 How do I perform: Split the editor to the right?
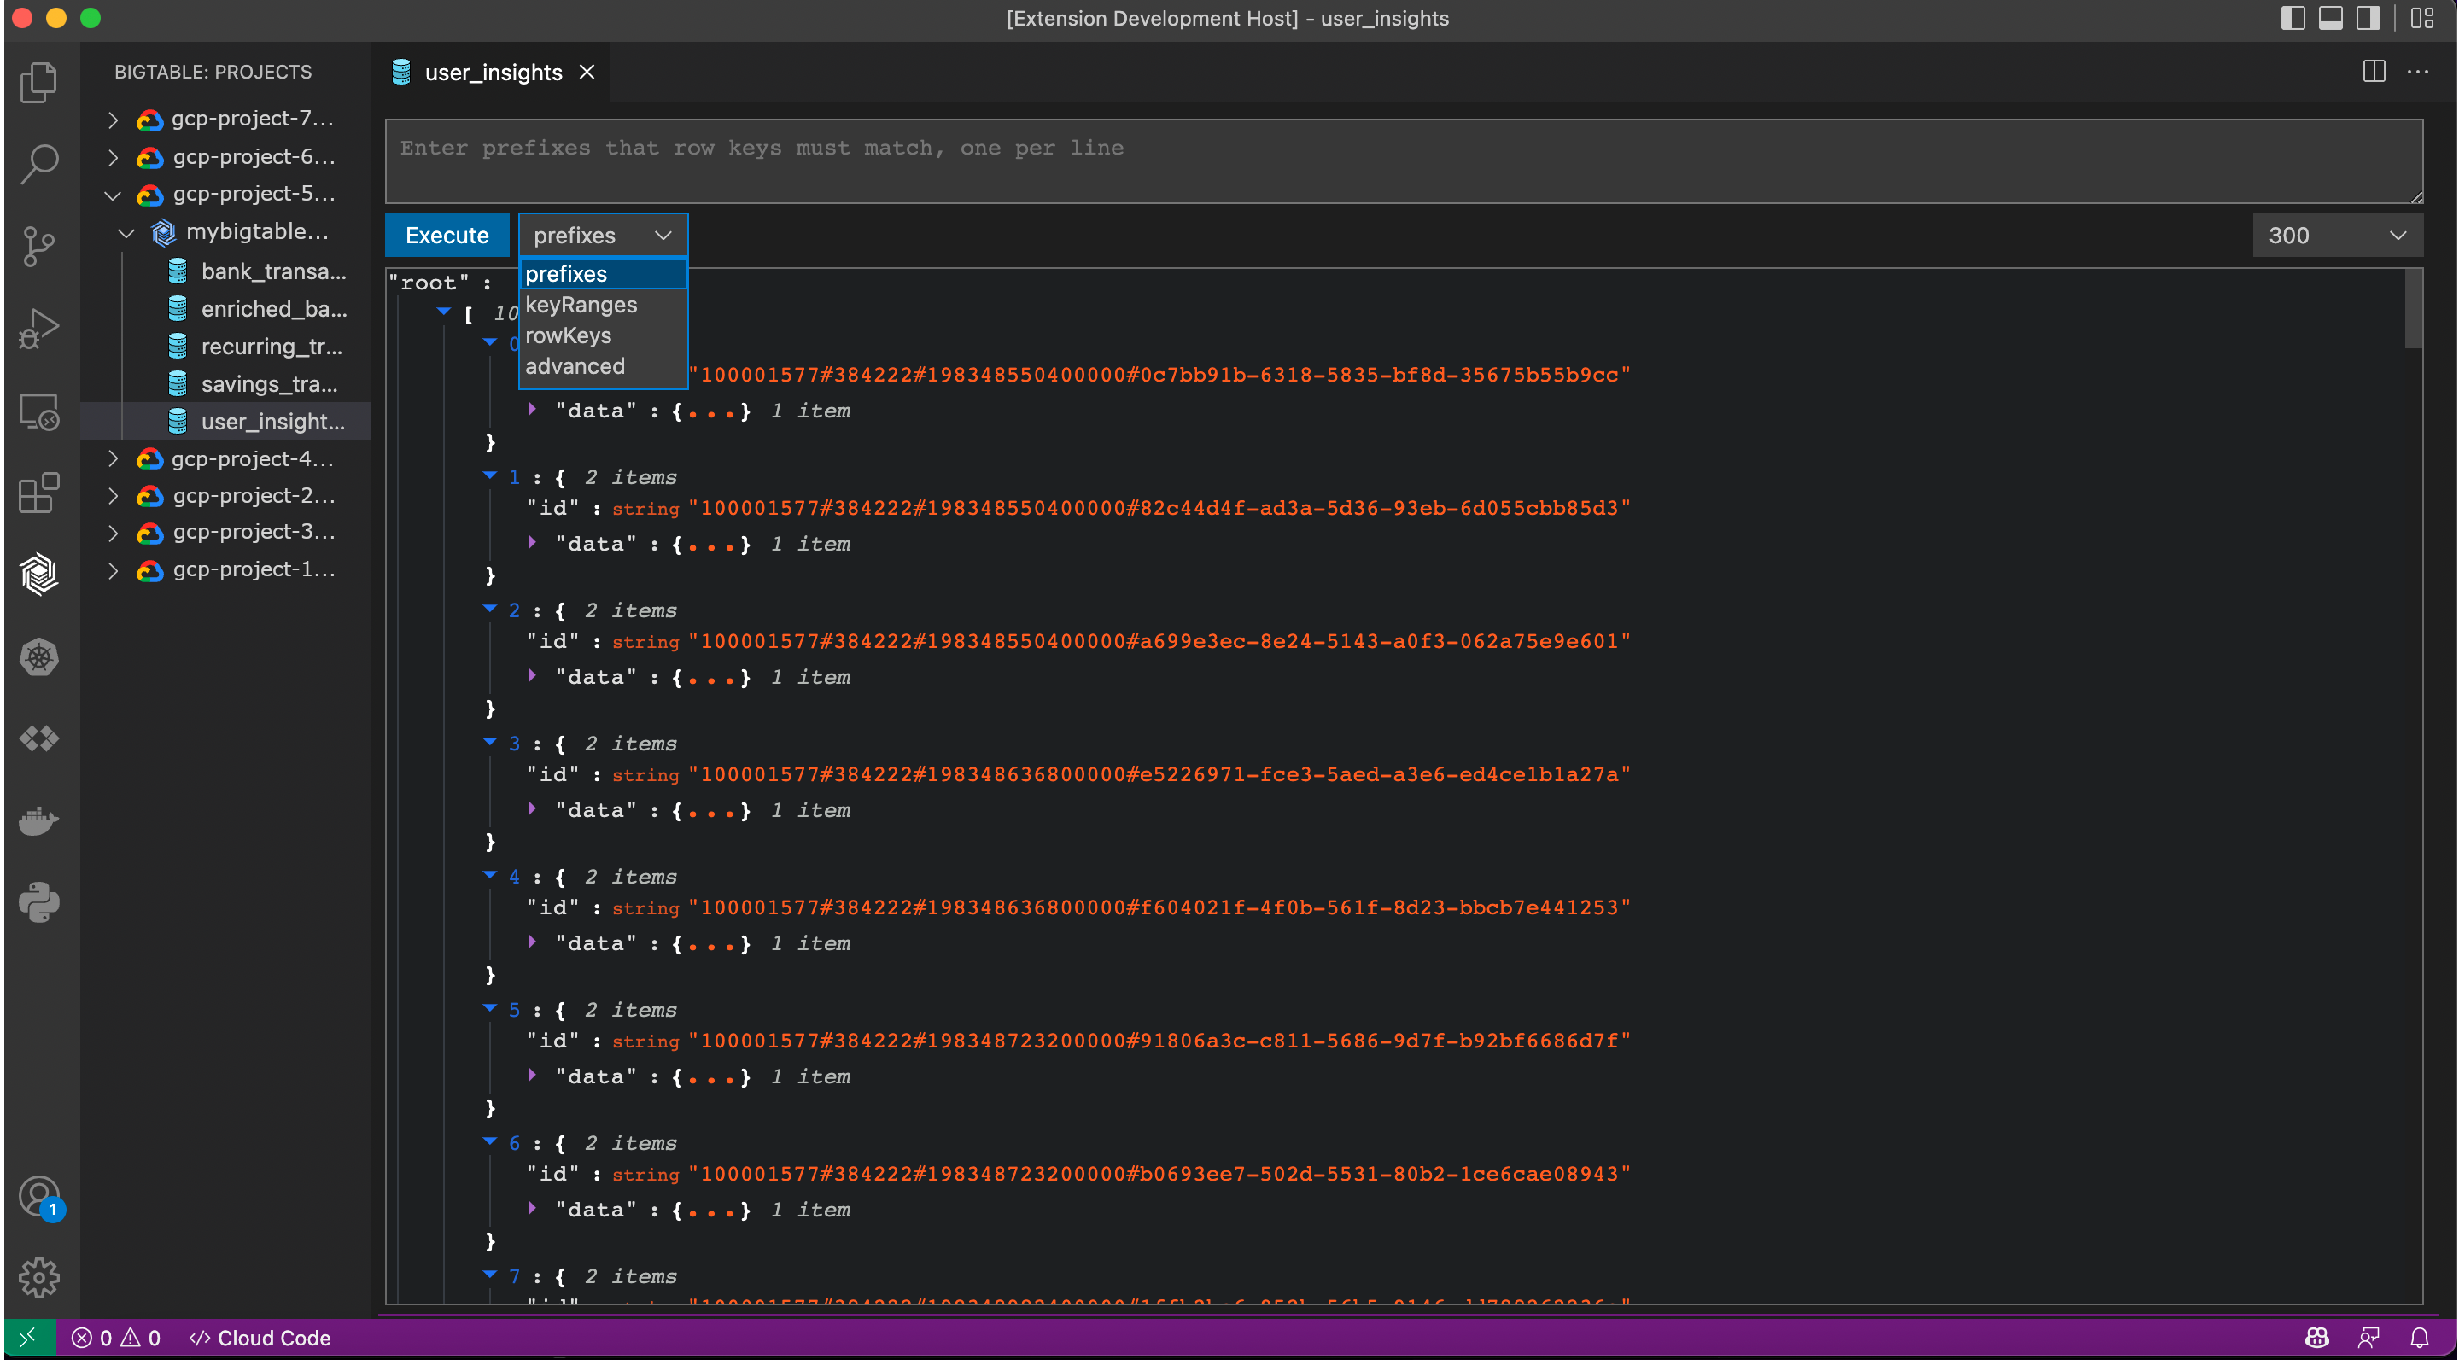[x=2374, y=72]
